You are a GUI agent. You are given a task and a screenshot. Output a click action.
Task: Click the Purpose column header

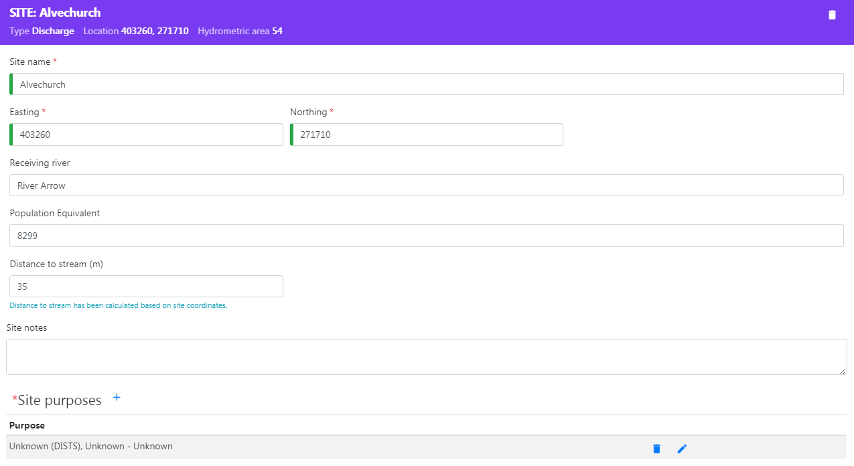[x=27, y=425]
